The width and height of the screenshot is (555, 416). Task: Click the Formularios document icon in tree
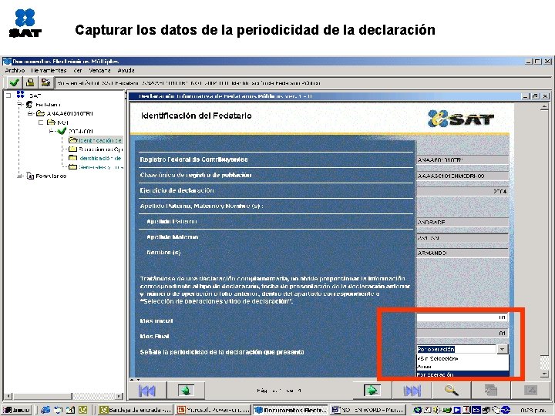click(x=30, y=176)
